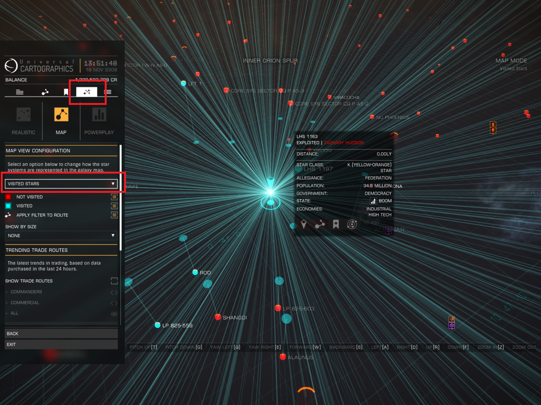Click the Inner Orion Spur region label
Screen dimensions: 541x405
[270, 61]
